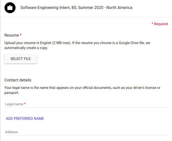Click the Address placeholder label

pyautogui.click(x=12, y=132)
